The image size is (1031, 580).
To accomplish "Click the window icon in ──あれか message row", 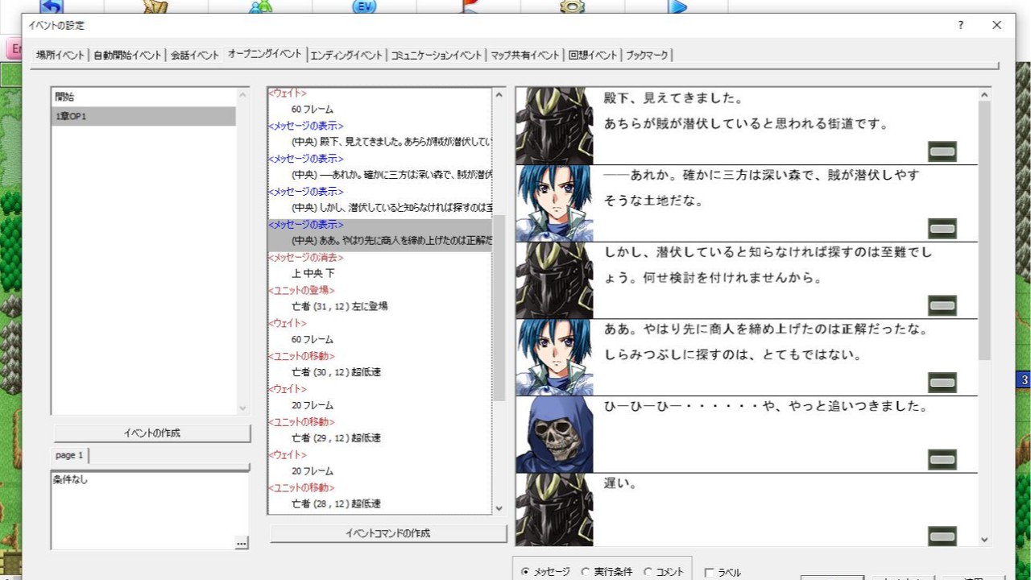I will 942,228.
